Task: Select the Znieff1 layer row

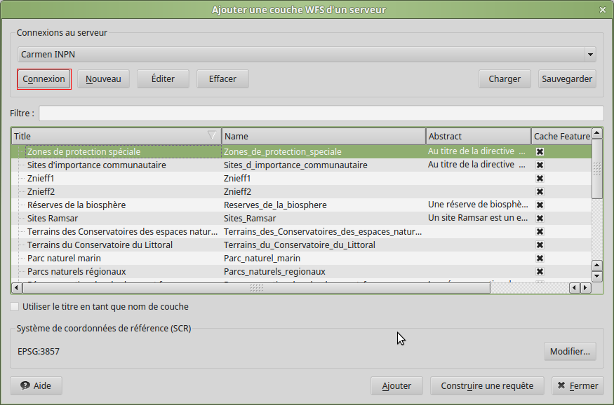Action: pos(41,179)
